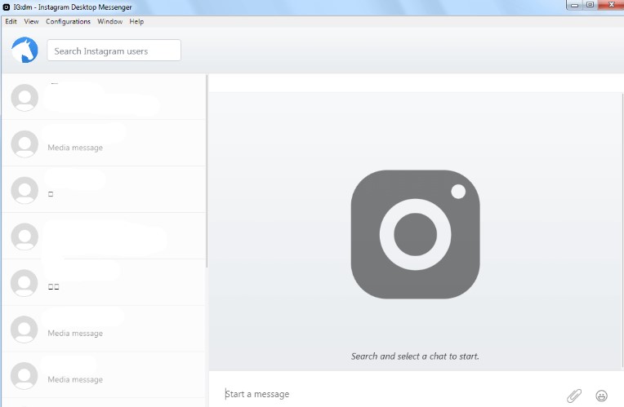This screenshot has width=624, height=407.
Task: Open the Configurations menu
Action: coord(68,21)
